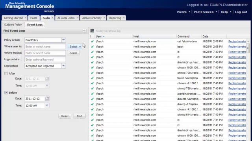Open the Log status dropdown
The image size is (252, 141).
pyautogui.click(x=63, y=66)
